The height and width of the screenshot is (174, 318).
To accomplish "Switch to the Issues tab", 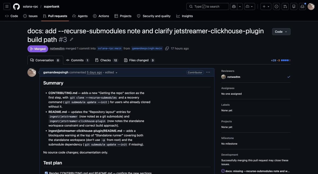I will coord(30,16).
